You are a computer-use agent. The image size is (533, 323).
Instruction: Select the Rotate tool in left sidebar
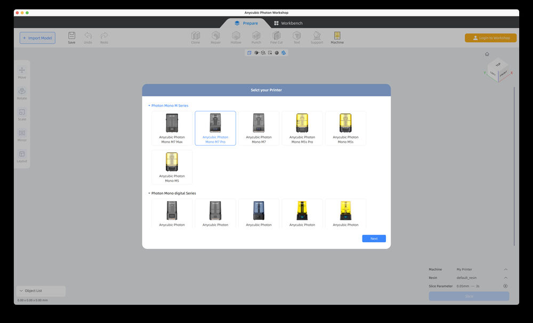[x=22, y=94]
